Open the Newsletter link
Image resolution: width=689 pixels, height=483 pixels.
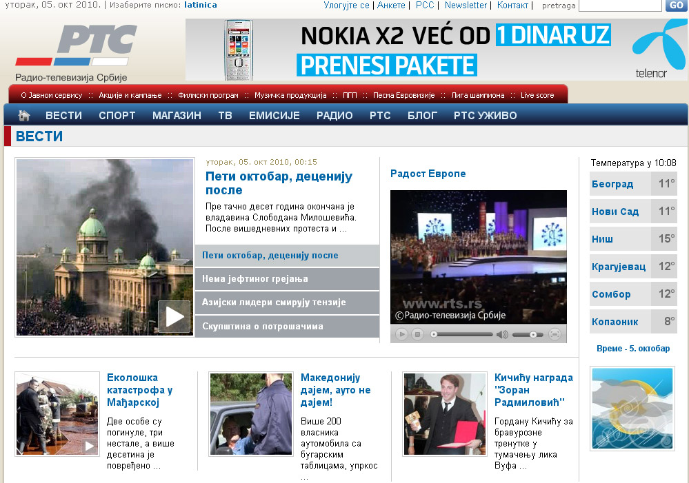pyautogui.click(x=466, y=6)
